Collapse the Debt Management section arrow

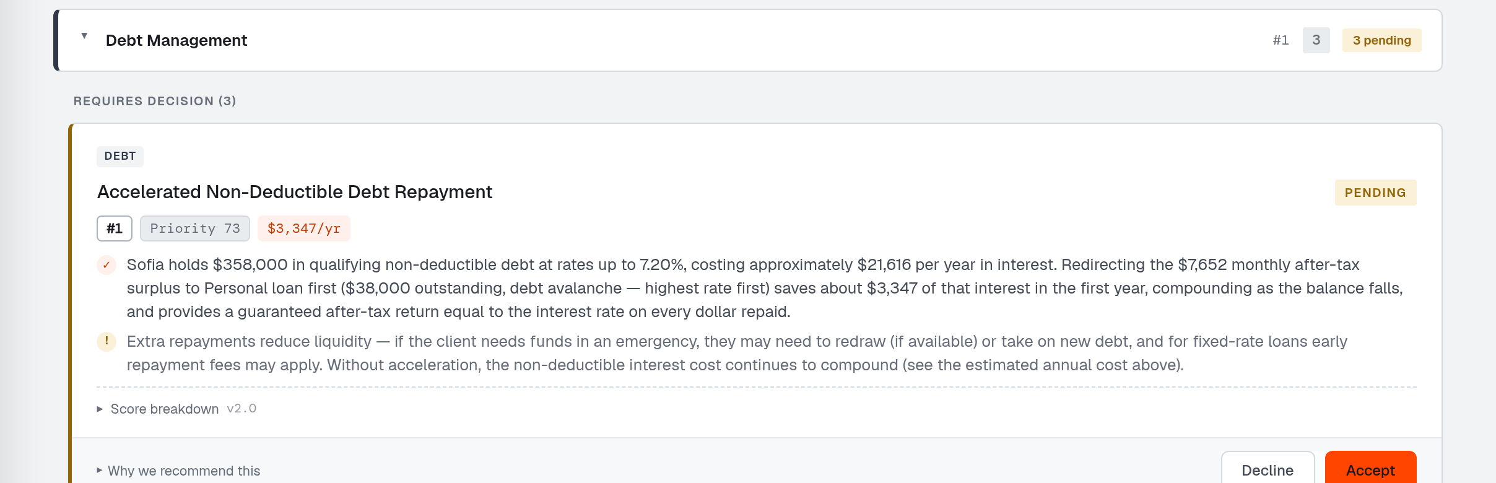point(84,36)
